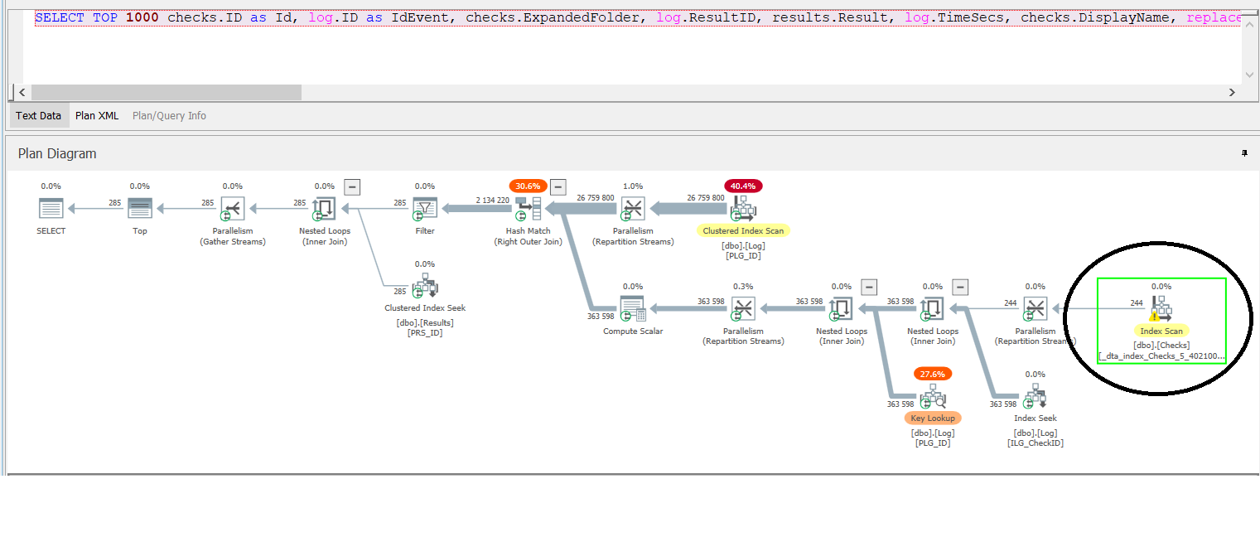
Task: Select Nested Loops operator above Index Seek
Action: (x=932, y=309)
